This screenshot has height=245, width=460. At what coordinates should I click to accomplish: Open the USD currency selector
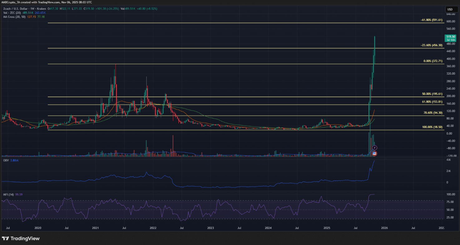(x=450, y=9)
